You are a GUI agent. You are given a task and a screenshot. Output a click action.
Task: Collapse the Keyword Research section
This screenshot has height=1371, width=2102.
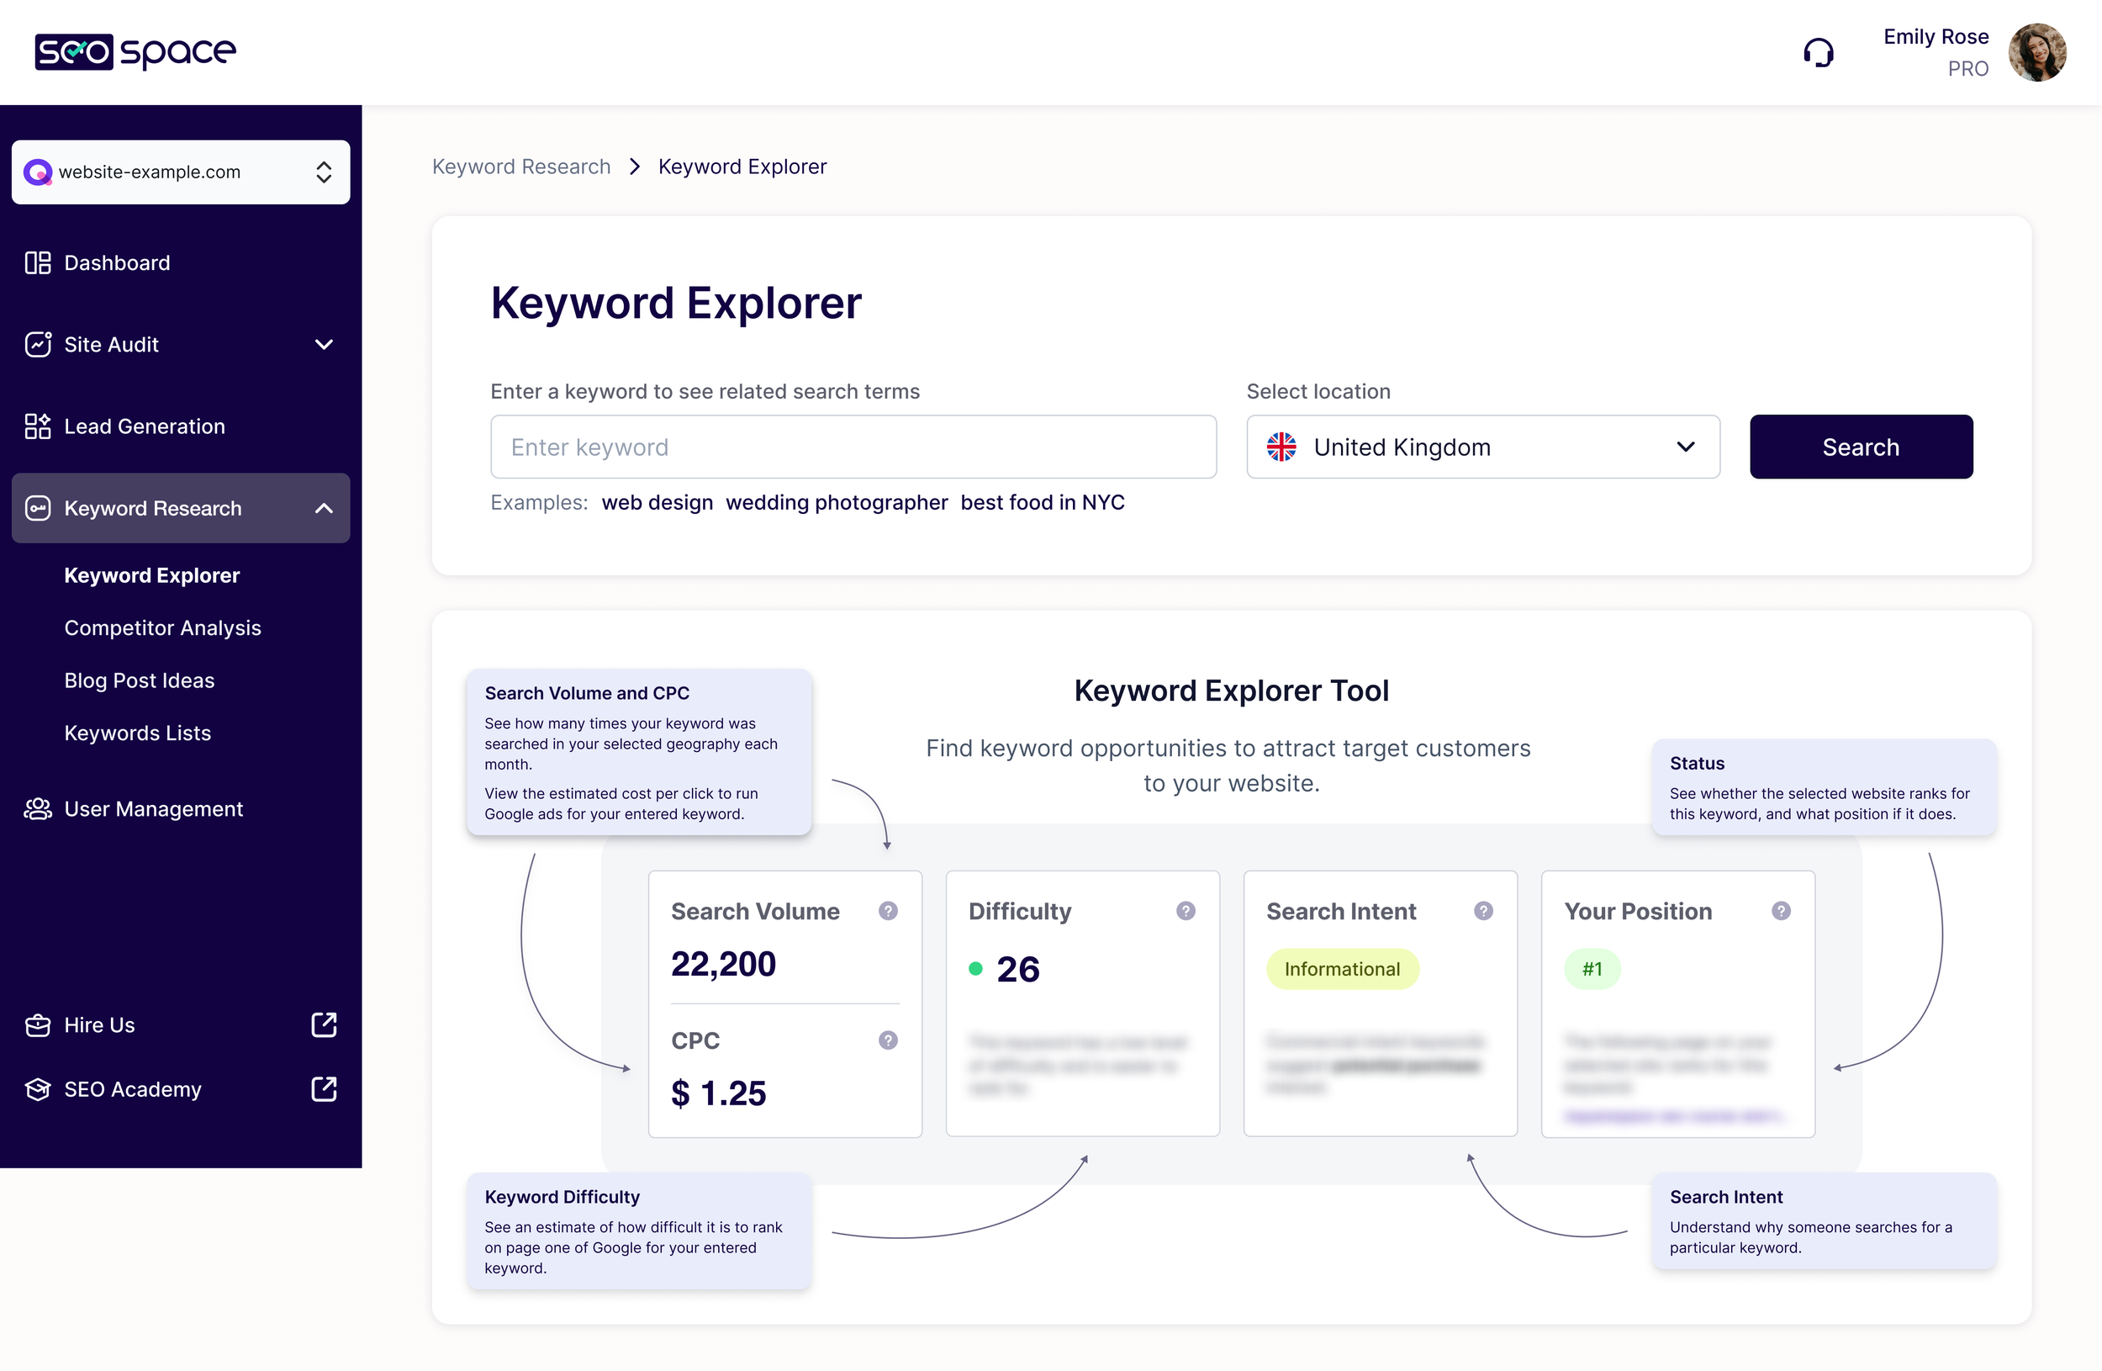tap(323, 508)
